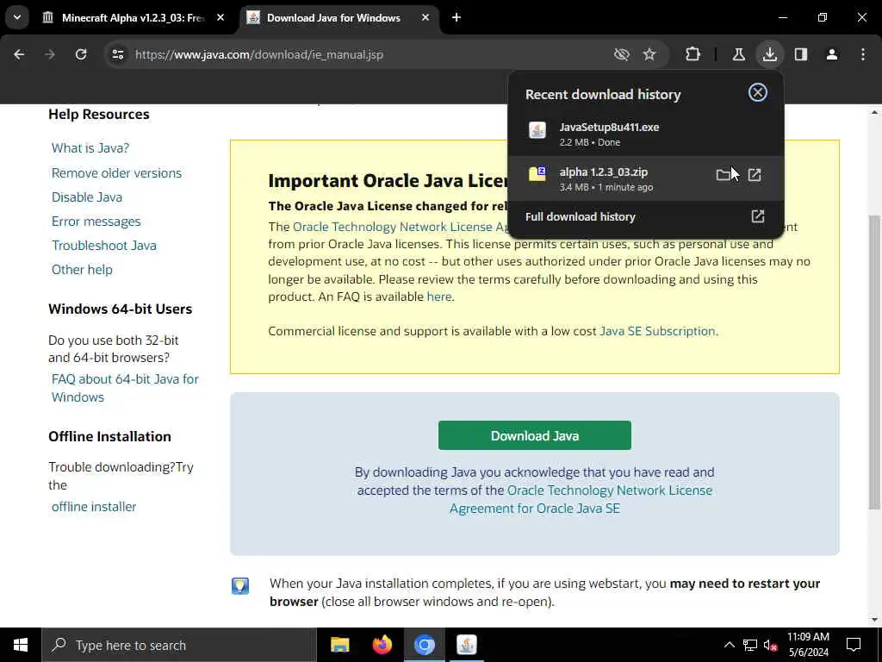
Task: Open the tab search dropdown
Action: click(x=17, y=18)
